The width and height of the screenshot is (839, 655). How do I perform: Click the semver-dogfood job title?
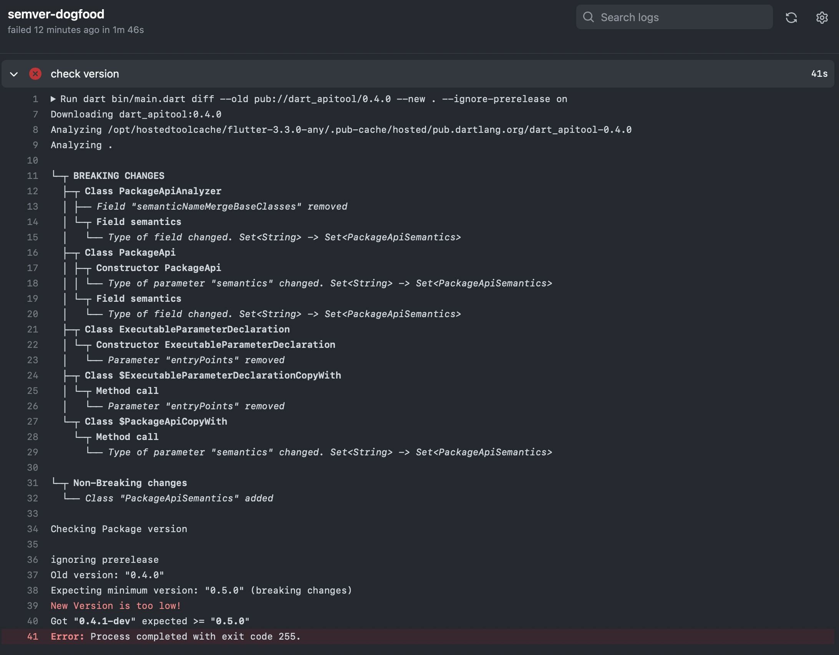tap(56, 14)
